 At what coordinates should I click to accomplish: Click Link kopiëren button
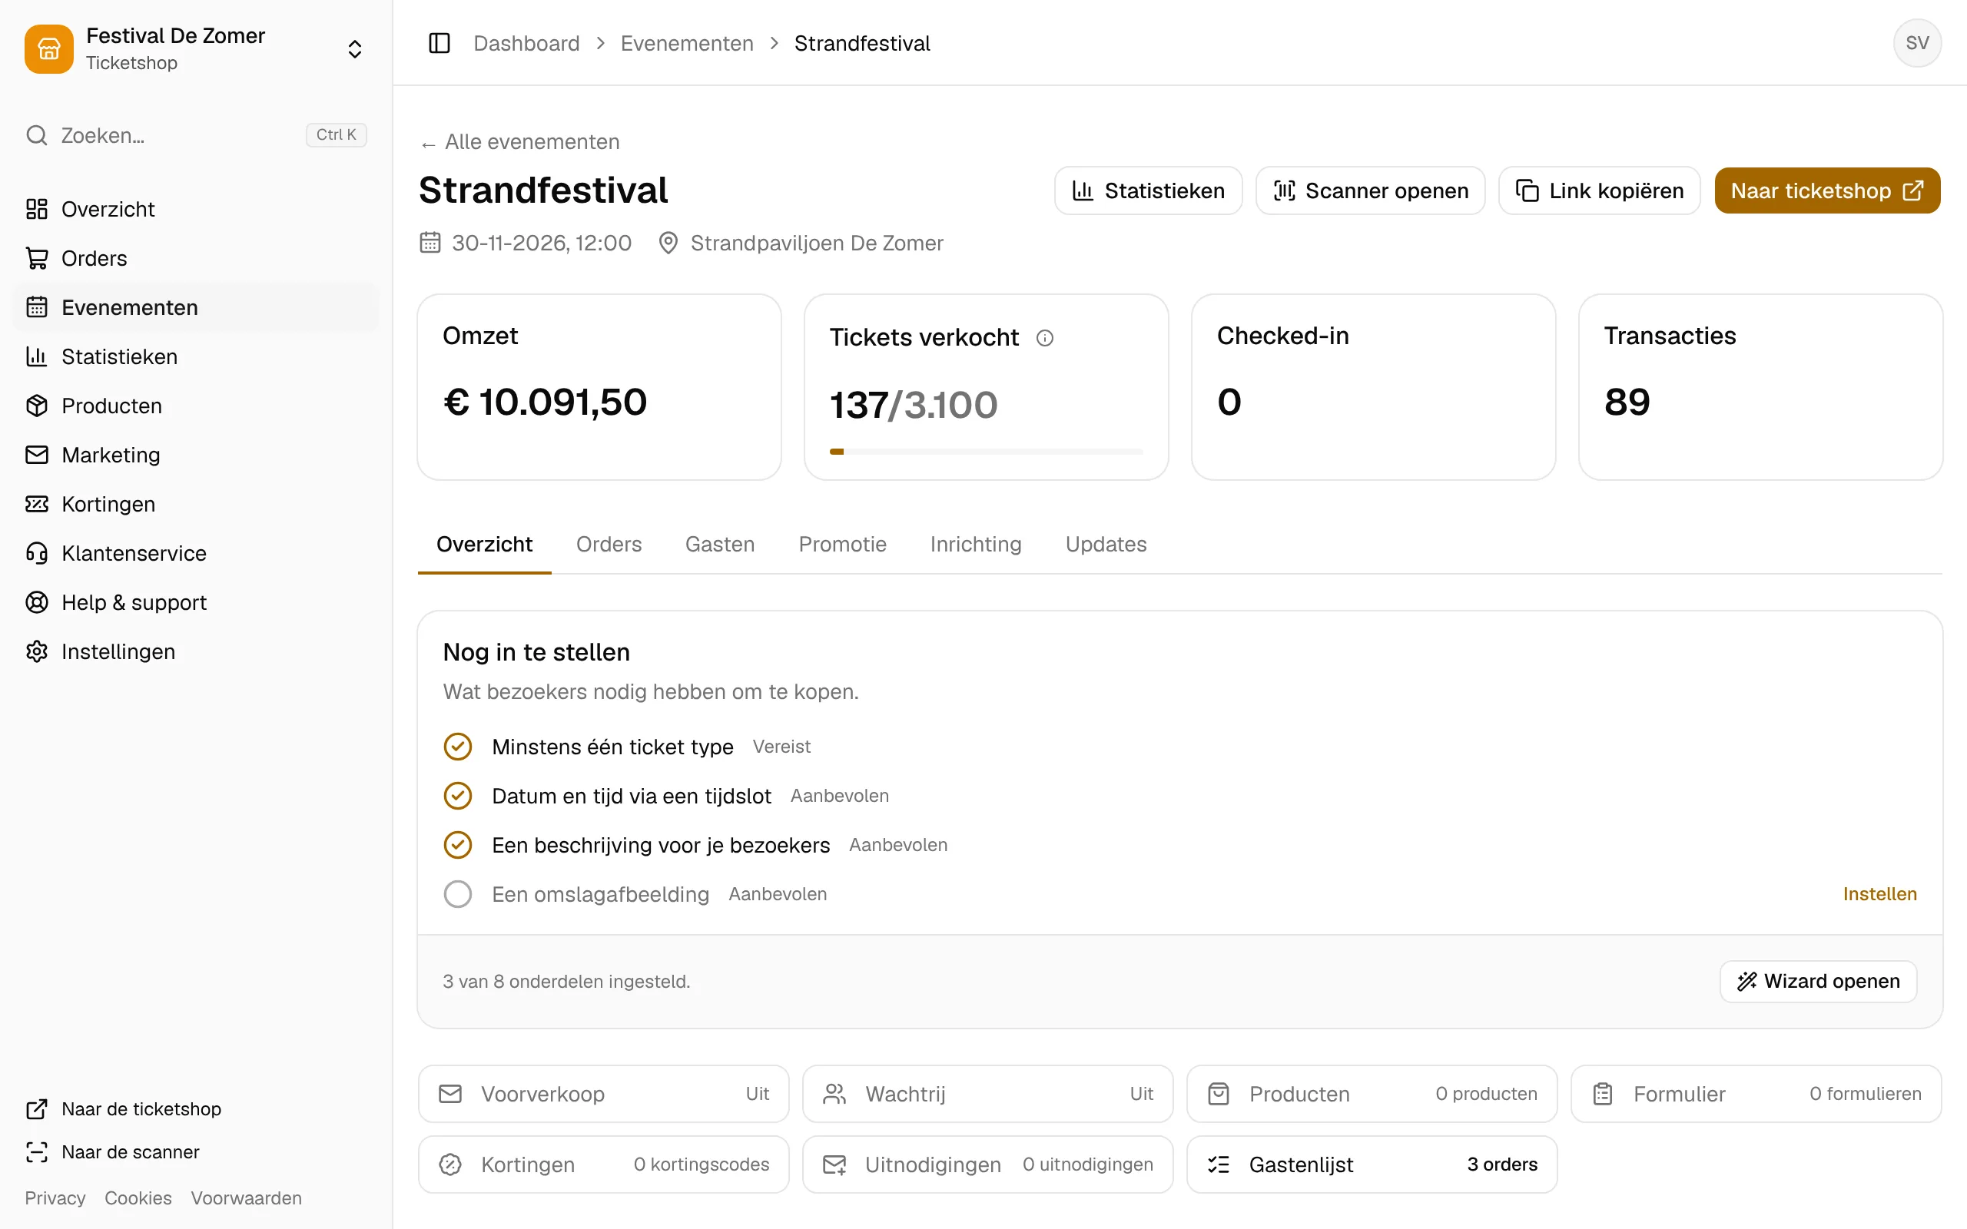[x=1599, y=191]
